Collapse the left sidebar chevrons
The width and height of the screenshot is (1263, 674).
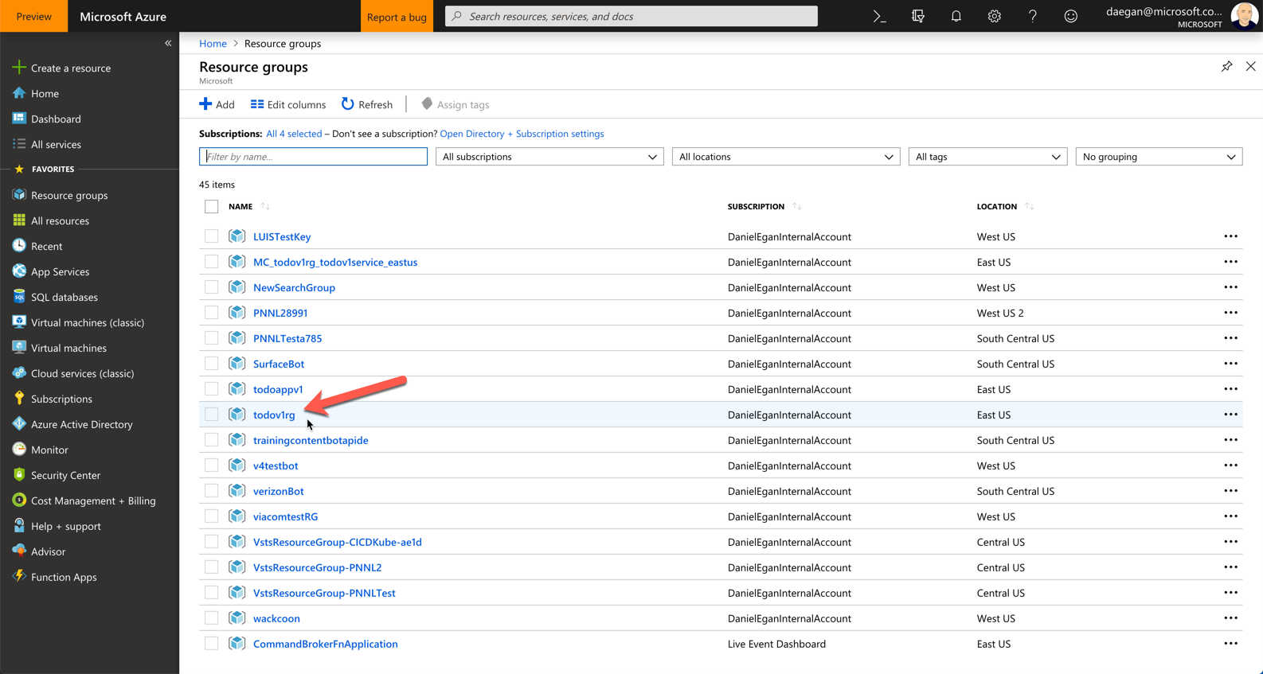point(168,43)
